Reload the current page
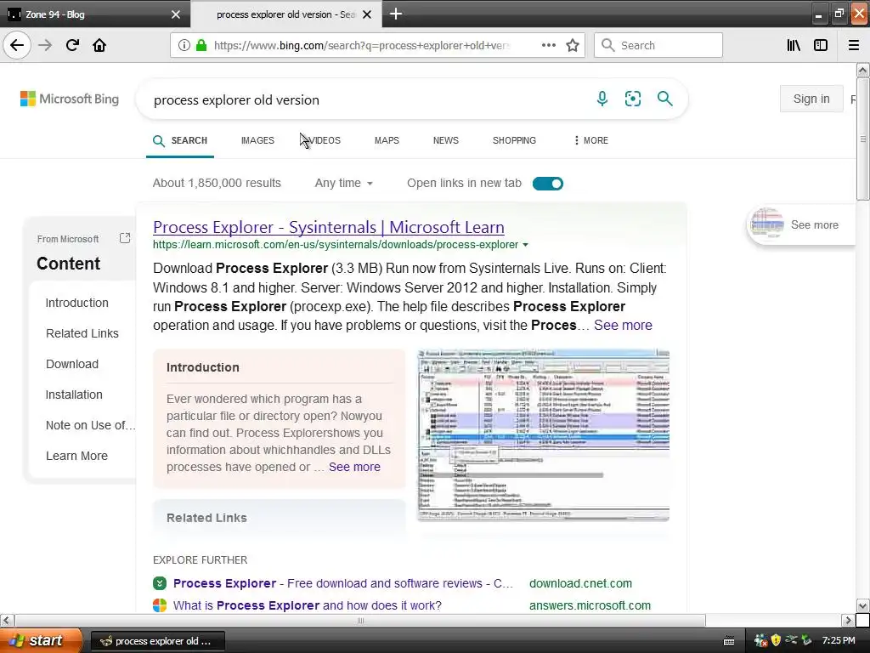Viewport: 870px width, 653px height. click(72, 45)
